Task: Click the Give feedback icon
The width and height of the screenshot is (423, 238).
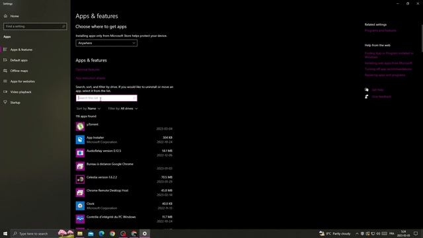Action: pos(366,97)
